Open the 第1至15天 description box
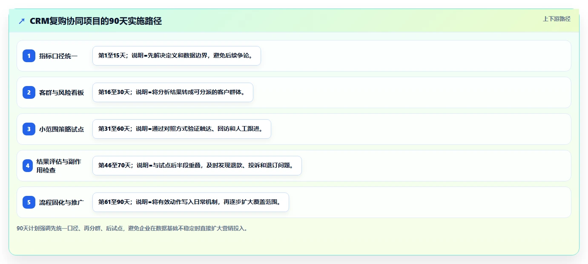Screen dimensions: 588x264 coord(177,56)
